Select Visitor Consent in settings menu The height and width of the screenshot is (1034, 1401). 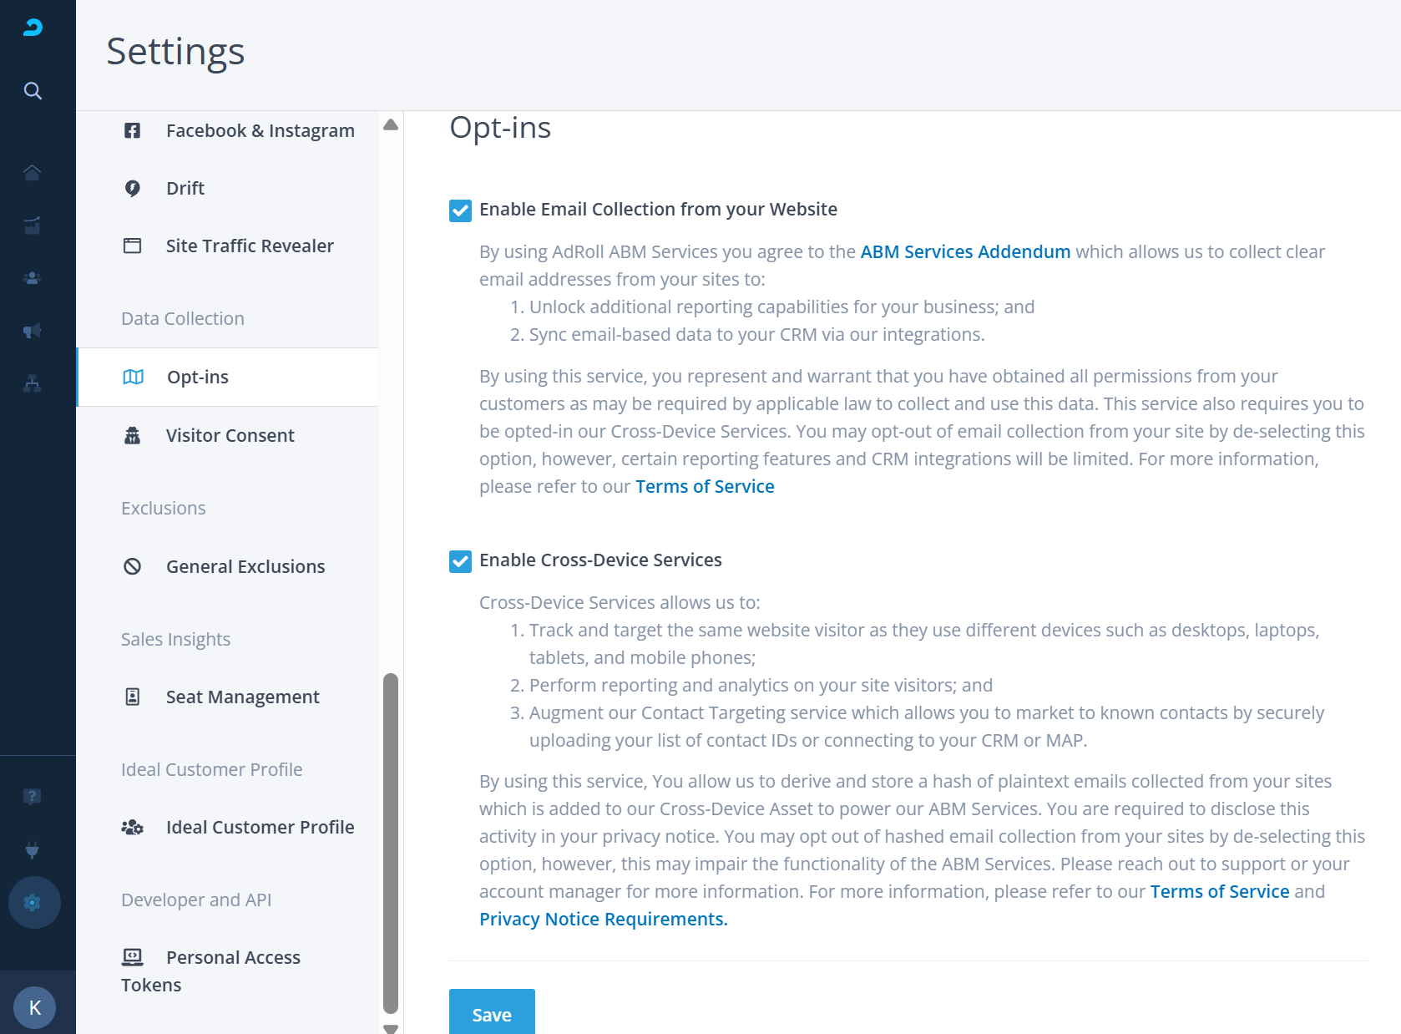pos(230,436)
